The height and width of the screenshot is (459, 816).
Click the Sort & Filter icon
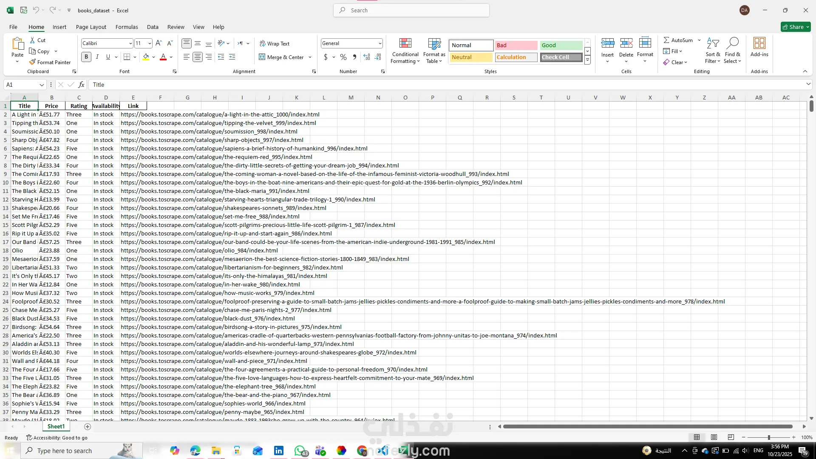[713, 43]
